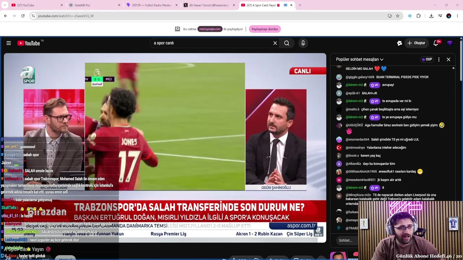Image resolution: width=463 pixels, height=260 pixels.
Task: Open the Chrome three-dot menu
Action: [458, 16]
